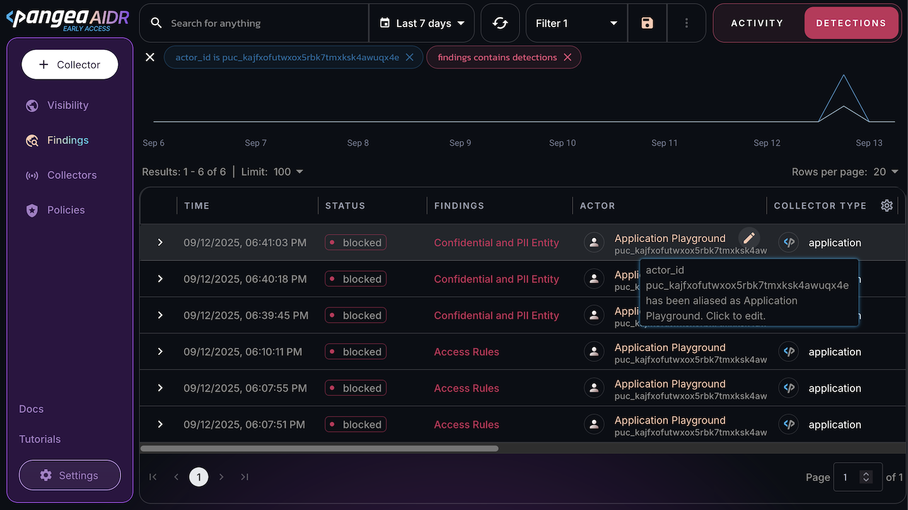Open the Filter 1 dropdown
The width and height of the screenshot is (908, 510).
pos(576,23)
